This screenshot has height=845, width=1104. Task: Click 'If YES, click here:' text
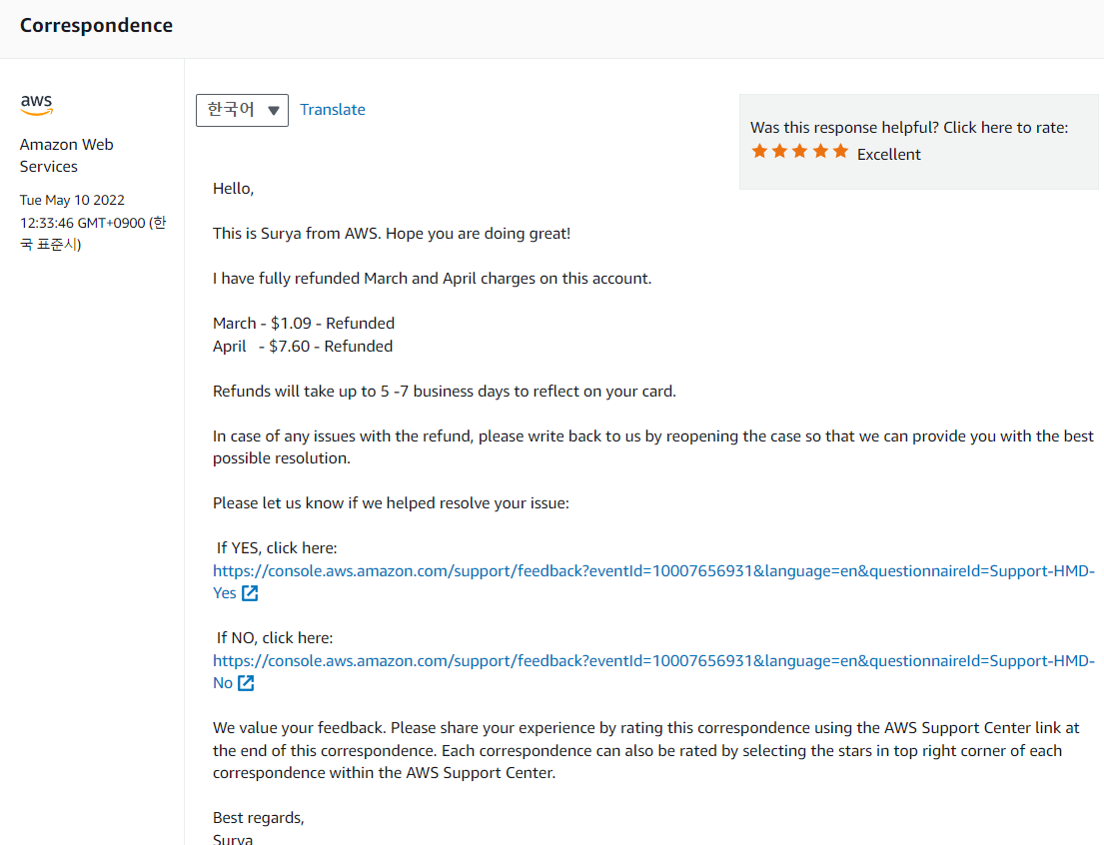click(277, 547)
